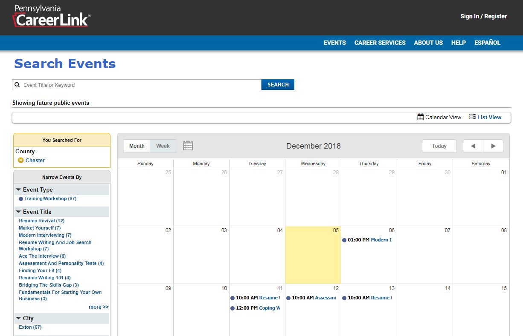Click the December 2018 title text
This screenshot has width=523, height=336.
point(314,146)
